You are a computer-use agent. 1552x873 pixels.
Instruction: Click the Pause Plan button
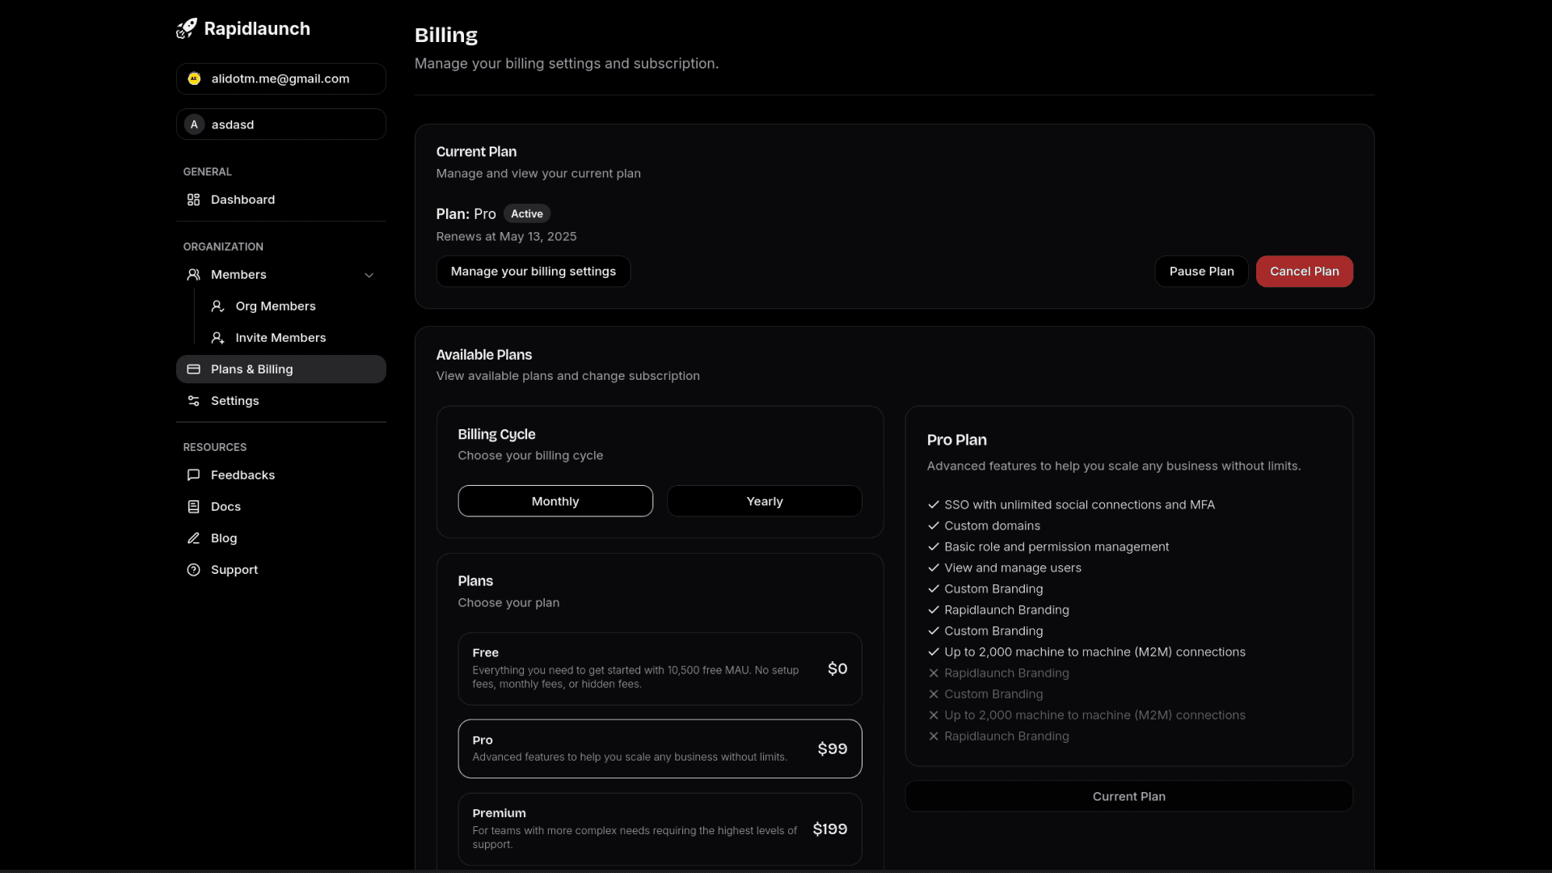click(1201, 272)
